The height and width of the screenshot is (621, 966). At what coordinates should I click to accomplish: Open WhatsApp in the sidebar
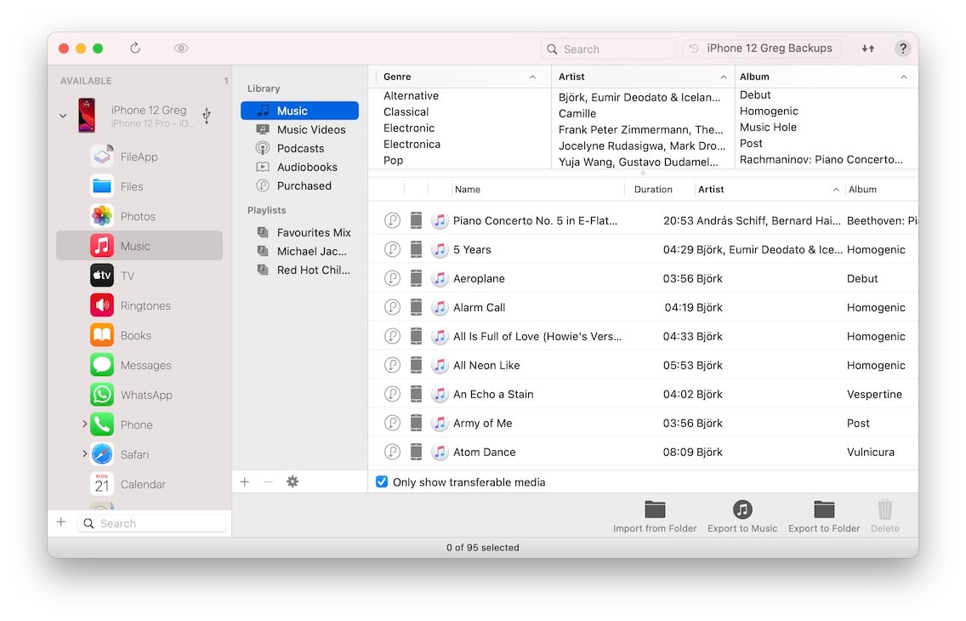click(x=139, y=395)
